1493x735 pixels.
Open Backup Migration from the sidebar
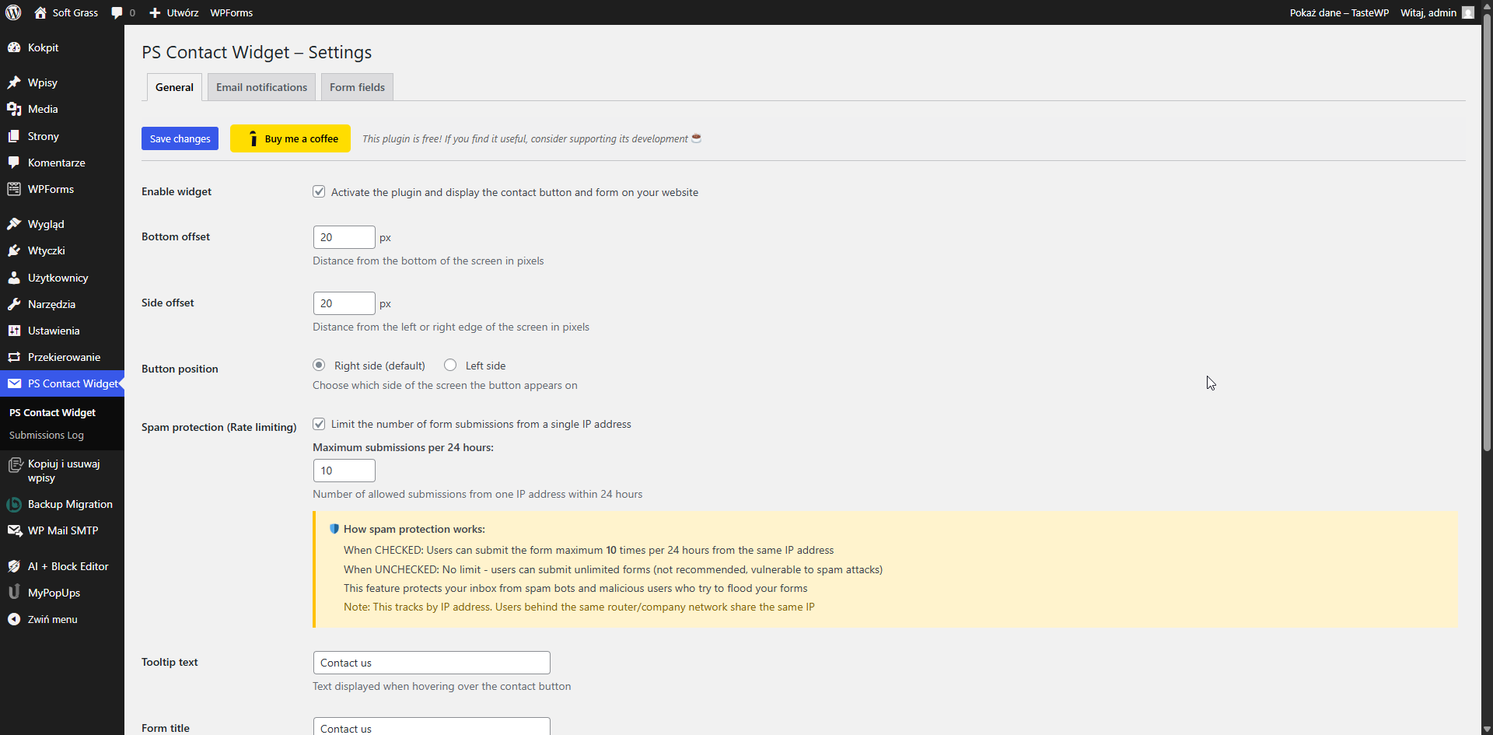(x=69, y=504)
